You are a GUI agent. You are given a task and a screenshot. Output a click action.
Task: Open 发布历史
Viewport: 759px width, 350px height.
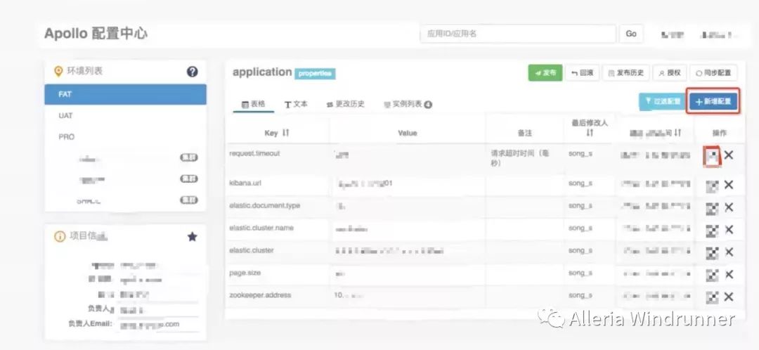[626, 72]
